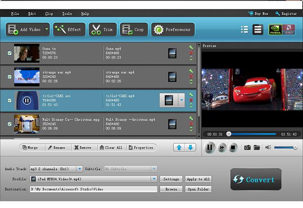Click the Rename button
Screen dimensions: 303x208
(x=56, y=148)
